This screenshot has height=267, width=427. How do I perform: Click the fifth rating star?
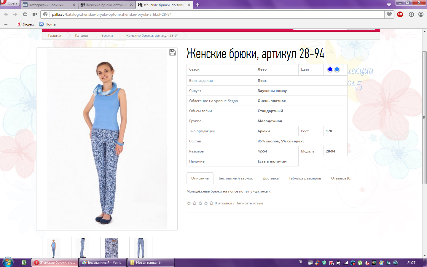211,203
